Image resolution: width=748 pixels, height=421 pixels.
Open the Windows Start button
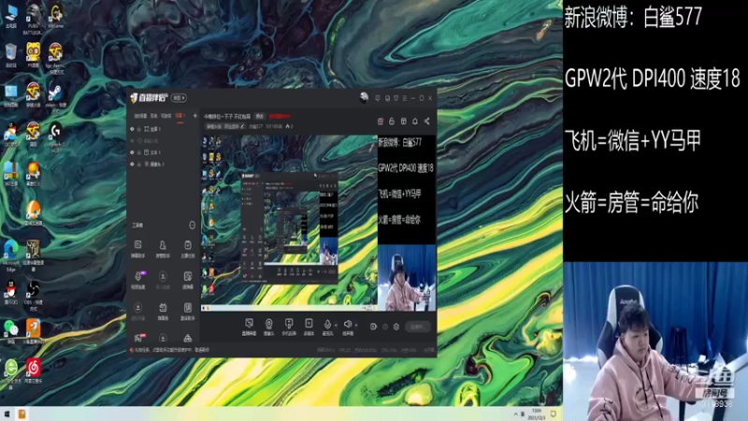(x=7, y=414)
